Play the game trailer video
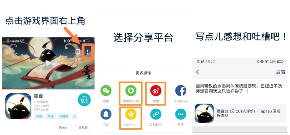 point(48,63)
